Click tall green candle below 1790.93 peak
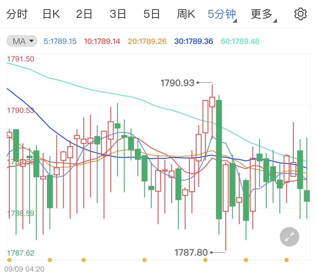 click(219, 160)
